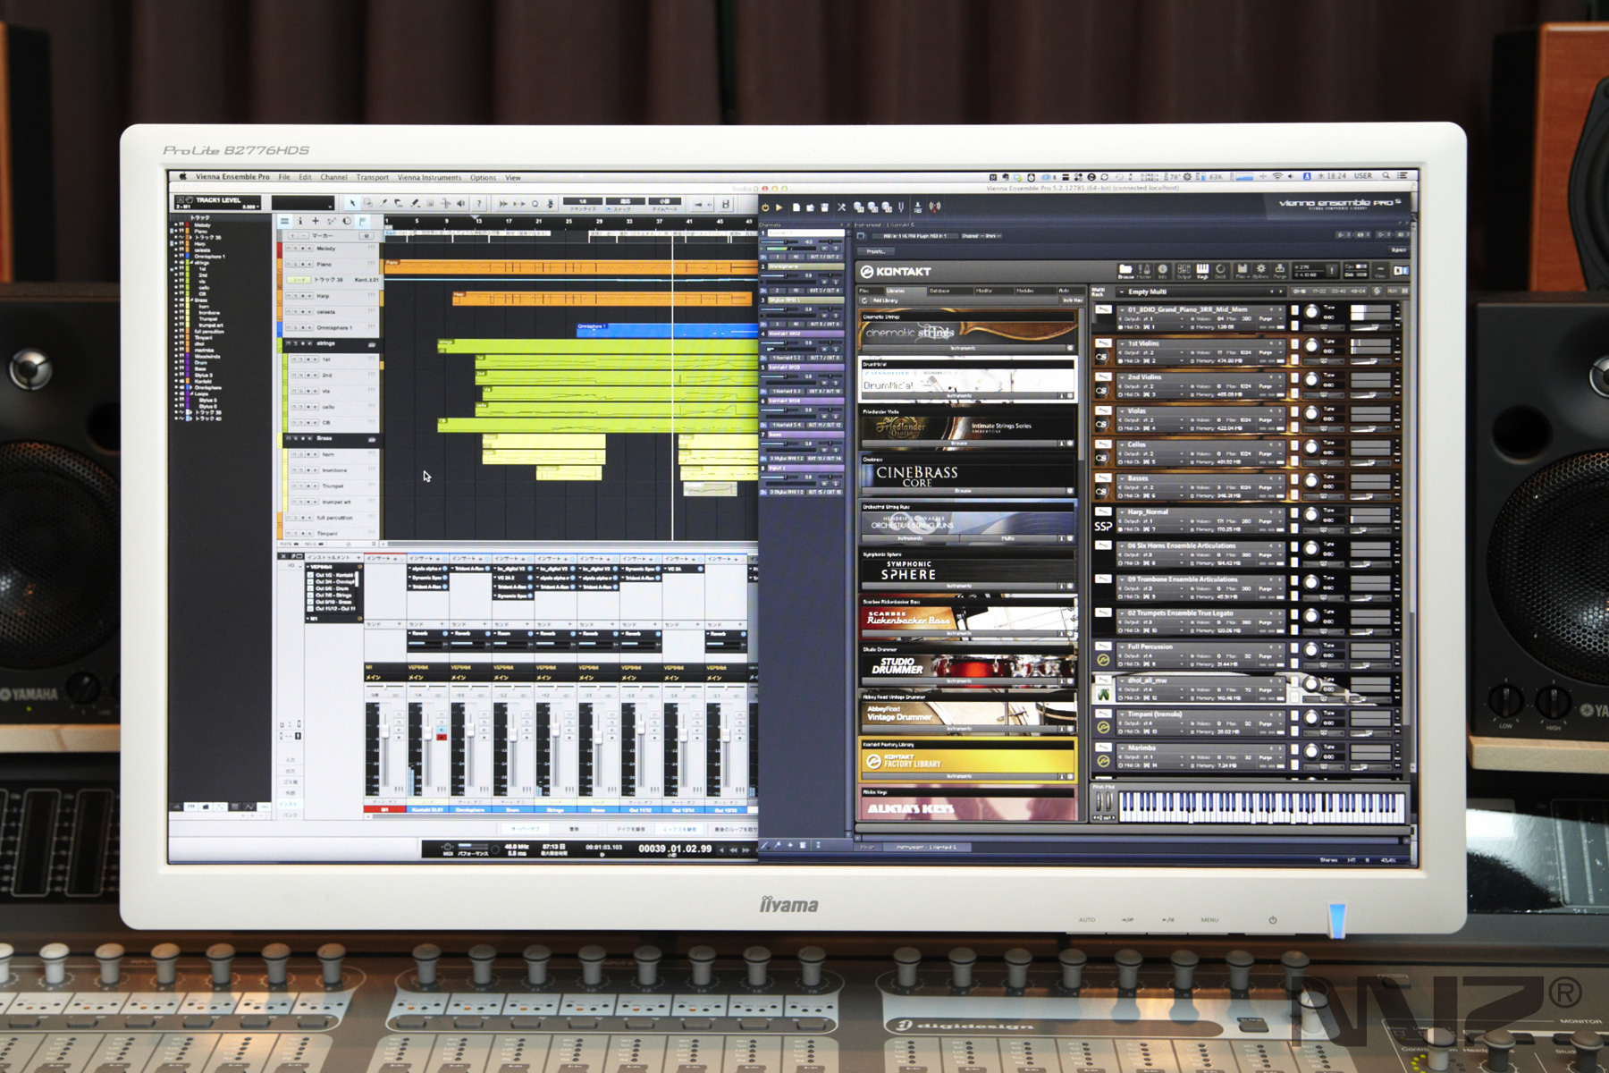Open the Options menu
The width and height of the screenshot is (1609, 1073).
coord(483,177)
